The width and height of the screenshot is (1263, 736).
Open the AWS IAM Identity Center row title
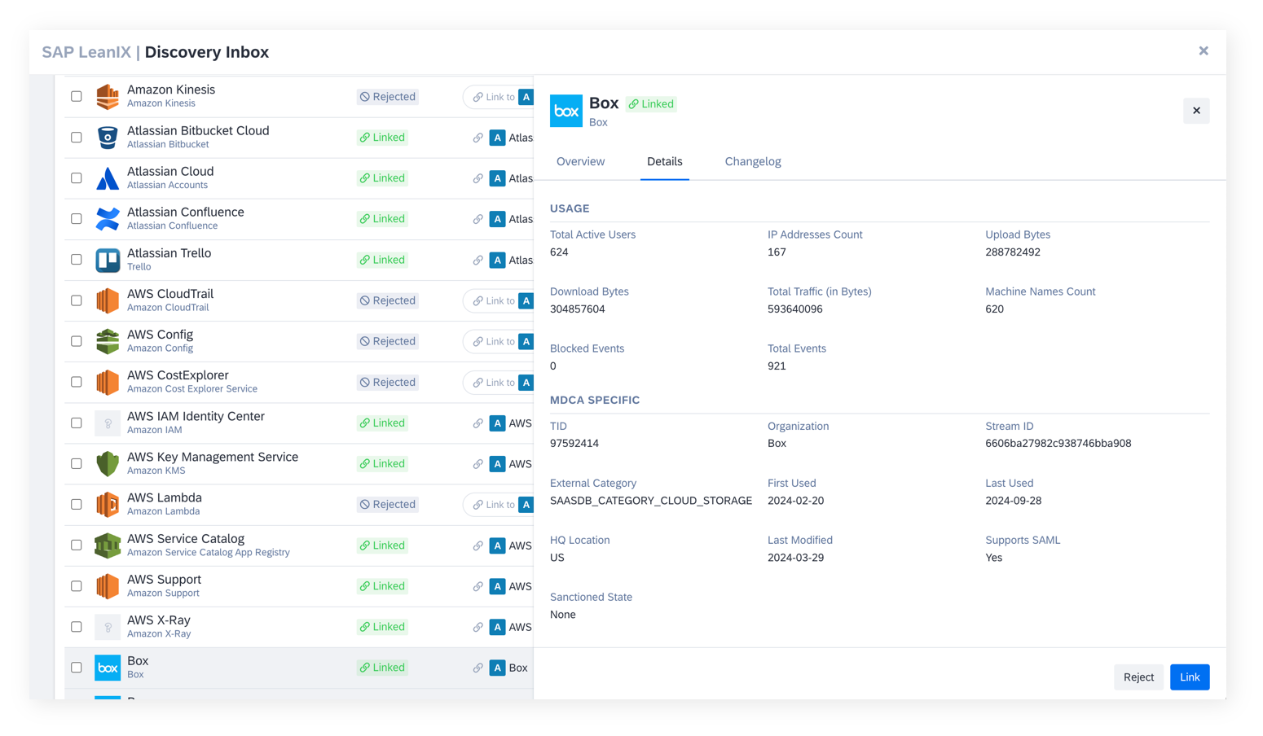pyautogui.click(x=196, y=416)
